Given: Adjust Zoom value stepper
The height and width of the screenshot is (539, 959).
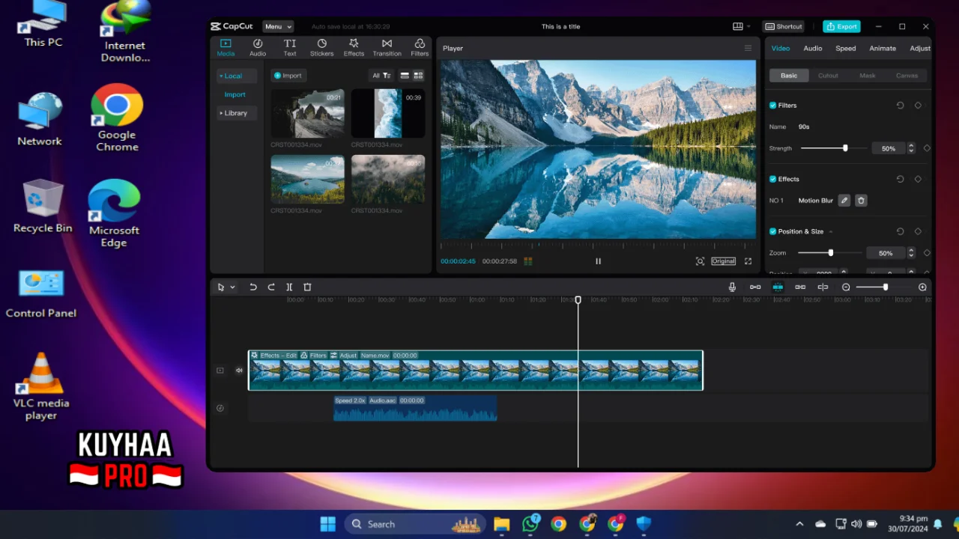Looking at the screenshot, I should (911, 253).
